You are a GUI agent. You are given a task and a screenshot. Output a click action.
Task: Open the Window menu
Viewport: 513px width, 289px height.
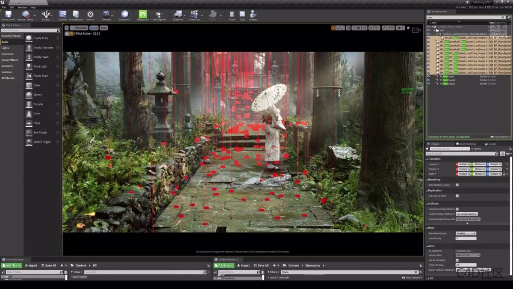coord(22,7)
